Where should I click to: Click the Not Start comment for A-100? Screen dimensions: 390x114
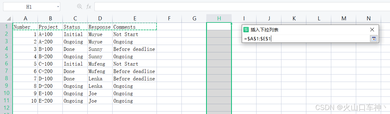click(x=135, y=34)
